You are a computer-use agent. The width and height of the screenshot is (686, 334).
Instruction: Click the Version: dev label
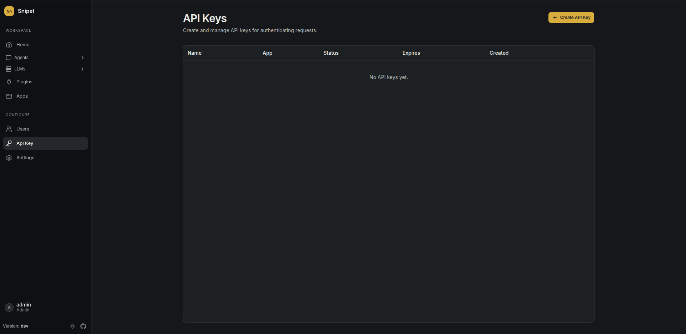coord(15,326)
